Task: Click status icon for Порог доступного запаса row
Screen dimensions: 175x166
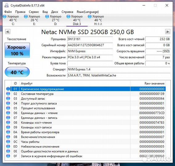Action: click(x=8, y=103)
